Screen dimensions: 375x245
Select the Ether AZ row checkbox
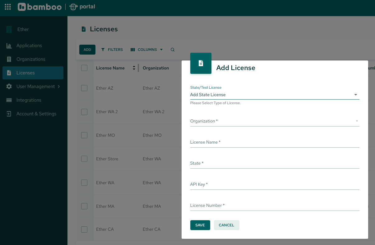click(84, 88)
